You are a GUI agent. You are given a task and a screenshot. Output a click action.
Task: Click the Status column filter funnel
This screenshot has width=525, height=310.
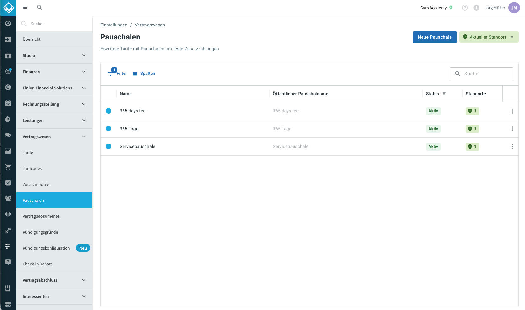point(444,94)
